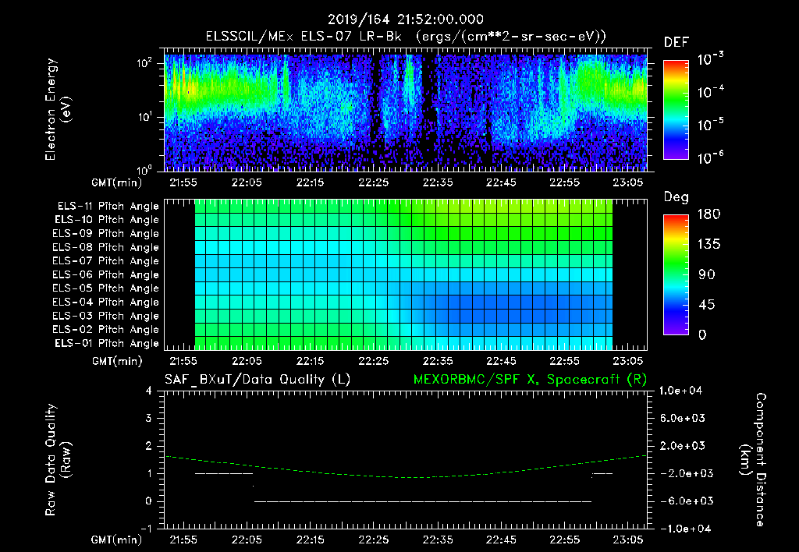Select the ELS-07 Pitch Angle row label
This screenshot has height=552, width=799.
click(x=105, y=260)
